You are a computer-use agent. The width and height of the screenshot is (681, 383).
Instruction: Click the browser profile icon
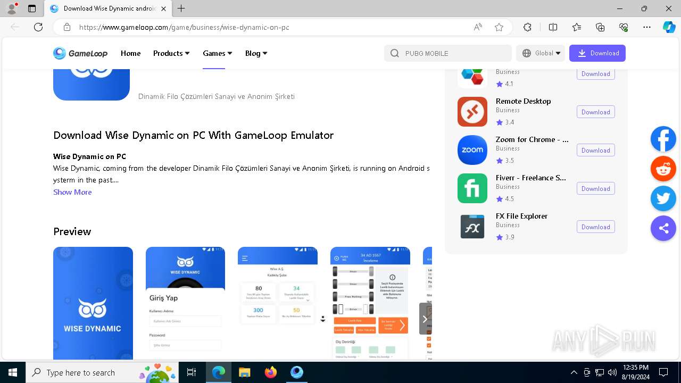pyautogui.click(x=12, y=9)
